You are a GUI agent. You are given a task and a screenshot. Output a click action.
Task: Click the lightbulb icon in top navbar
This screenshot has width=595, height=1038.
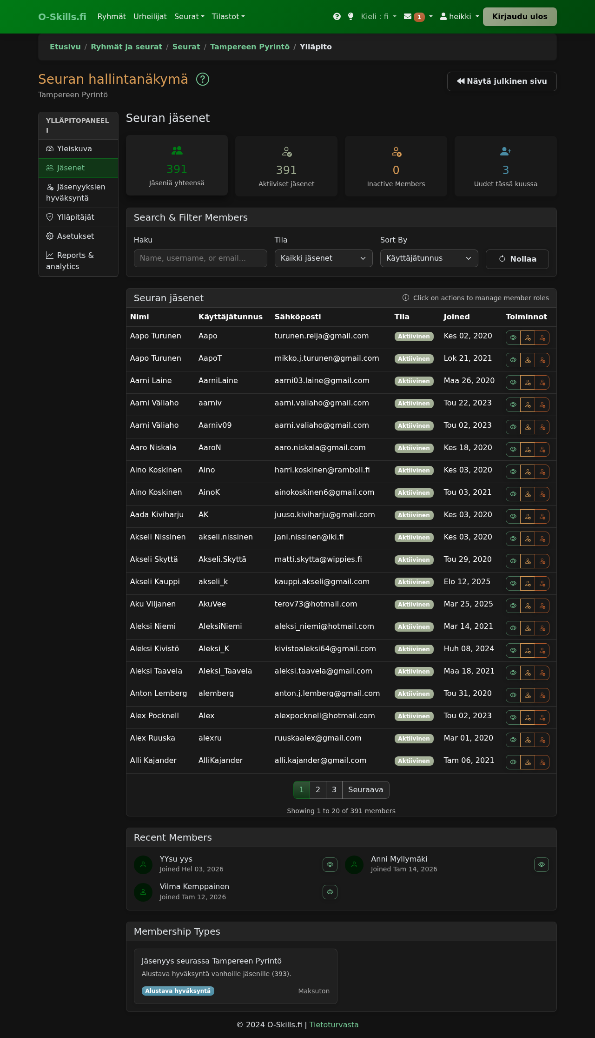coord(350,17)
